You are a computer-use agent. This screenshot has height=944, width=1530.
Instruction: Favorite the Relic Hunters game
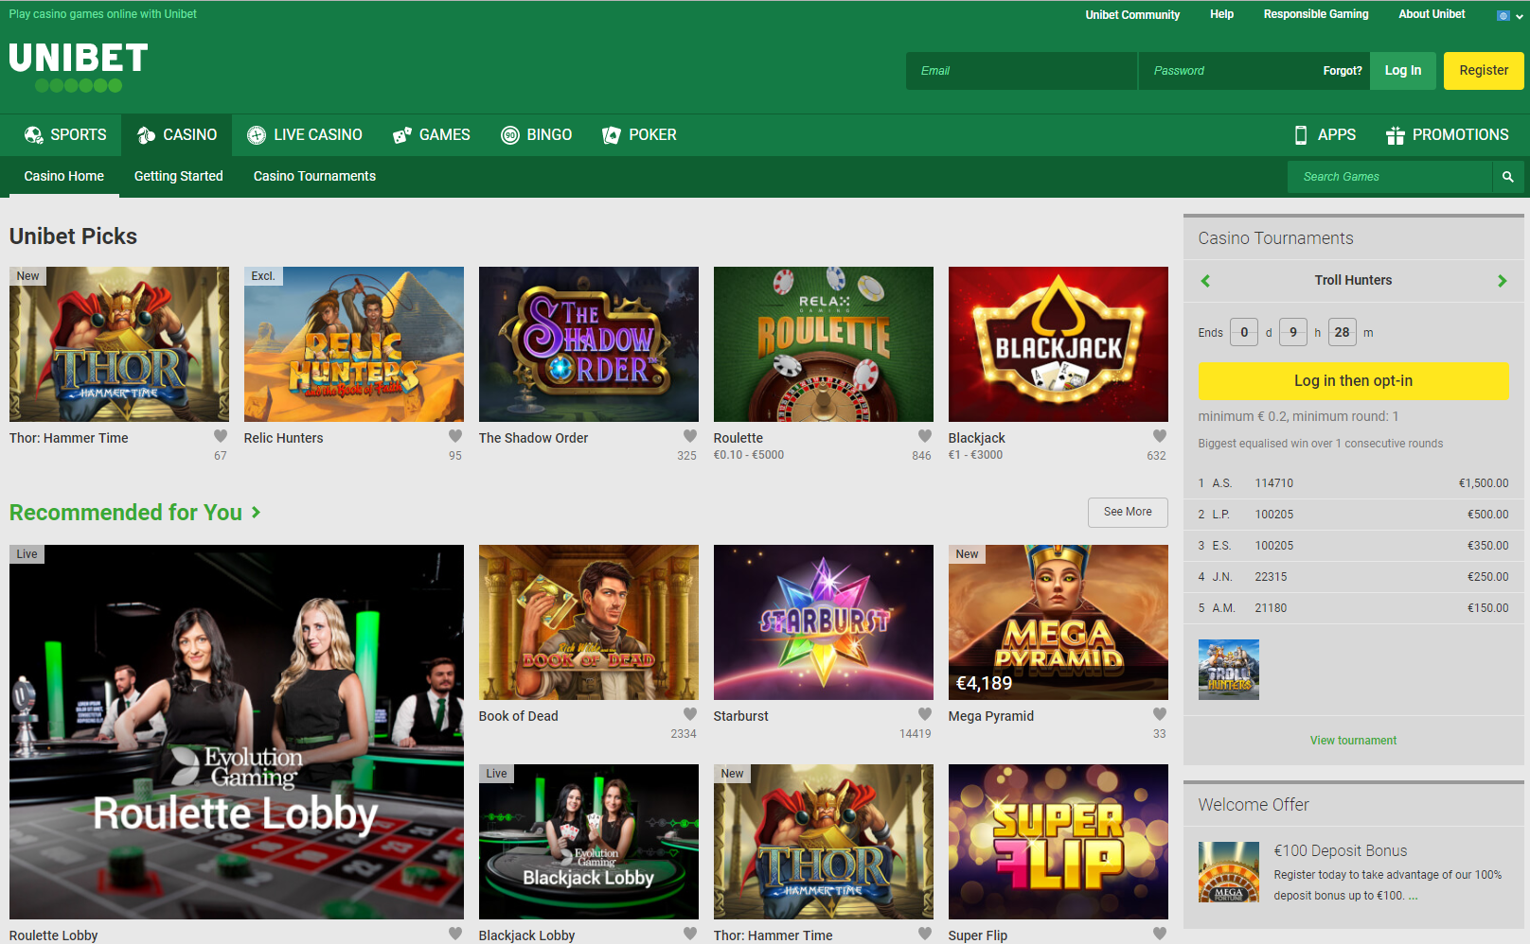pyautogui.click(x=455, y=436)
